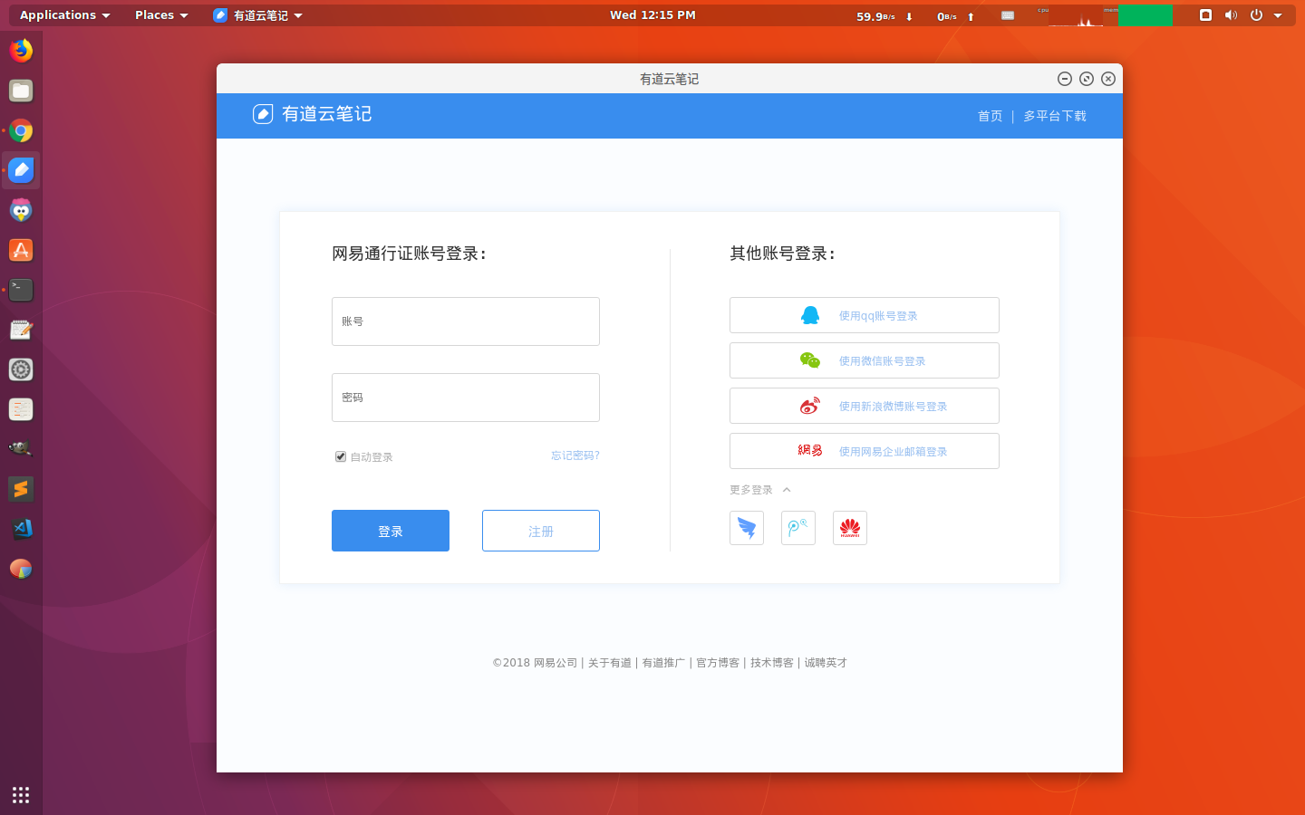The image size is (1305, 815).
Task: Open the document list app below Settings
Action: pos(21,409)
